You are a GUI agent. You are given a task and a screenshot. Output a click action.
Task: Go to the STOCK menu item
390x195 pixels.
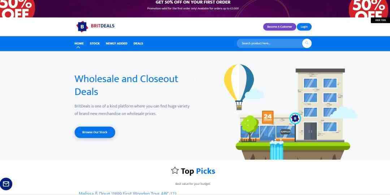[x=95, y=44]
